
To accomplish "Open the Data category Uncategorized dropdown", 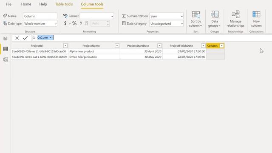I will (166, 23).
